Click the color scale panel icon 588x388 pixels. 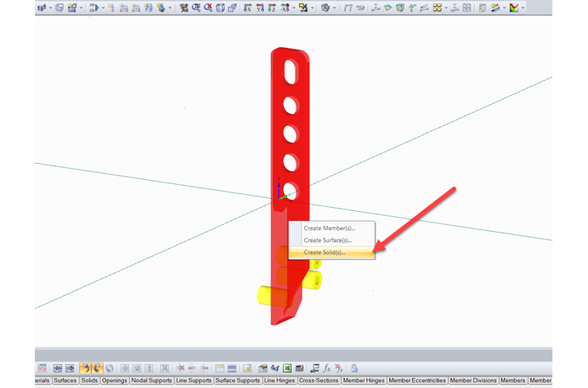482,8
